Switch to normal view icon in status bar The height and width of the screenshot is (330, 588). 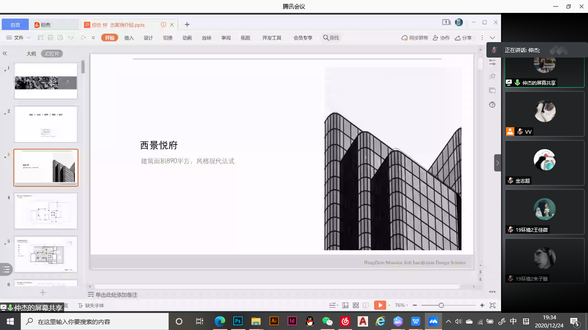click(x=345, y=305)
